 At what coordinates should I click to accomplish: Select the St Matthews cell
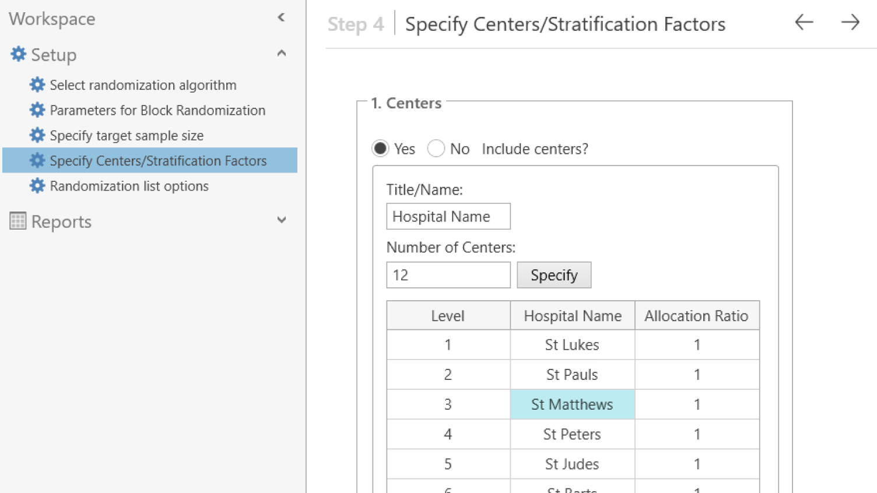pyautogui.click(x=572, y=404)
